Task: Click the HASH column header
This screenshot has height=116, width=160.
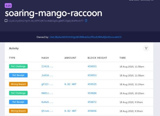Action: coord(45,58)
